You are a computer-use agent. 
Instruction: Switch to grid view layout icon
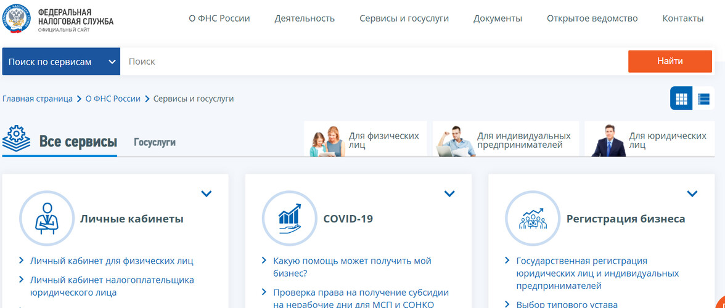pos(681,99)
